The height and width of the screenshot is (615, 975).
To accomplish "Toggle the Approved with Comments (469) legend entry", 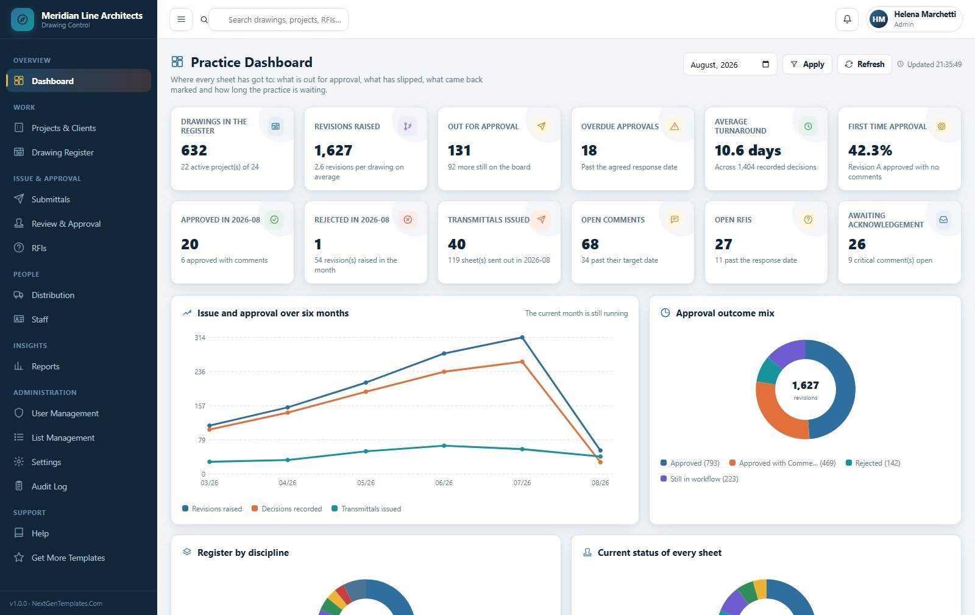I will [782, 463].
